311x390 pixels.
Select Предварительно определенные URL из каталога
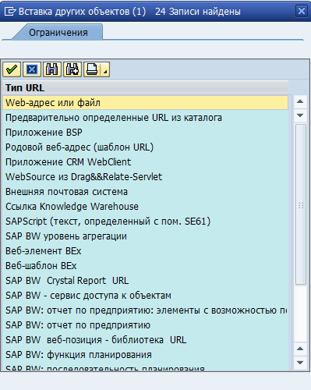click(146, 118)
